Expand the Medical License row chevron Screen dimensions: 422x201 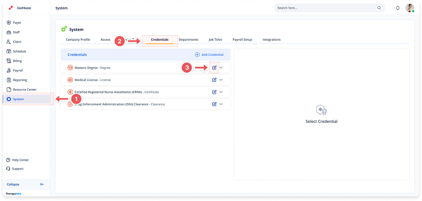(222, 79)
